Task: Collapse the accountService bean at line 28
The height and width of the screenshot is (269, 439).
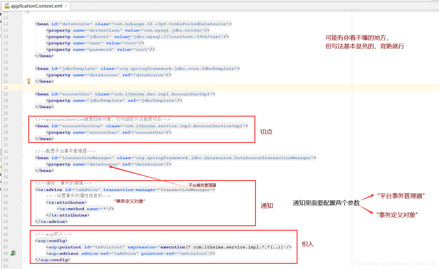Action: click(x=22, y=126)
